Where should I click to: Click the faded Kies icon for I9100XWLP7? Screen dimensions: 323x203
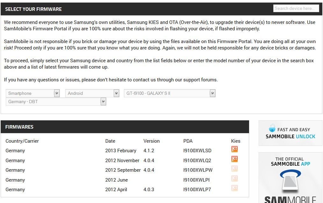[234, 188]
